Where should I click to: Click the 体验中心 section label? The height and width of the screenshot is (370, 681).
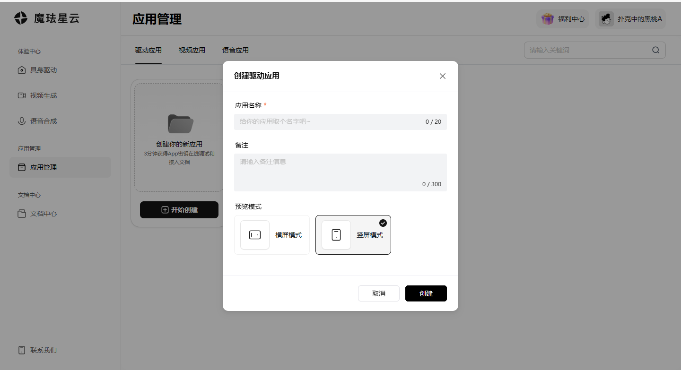[x=29, y=52]
